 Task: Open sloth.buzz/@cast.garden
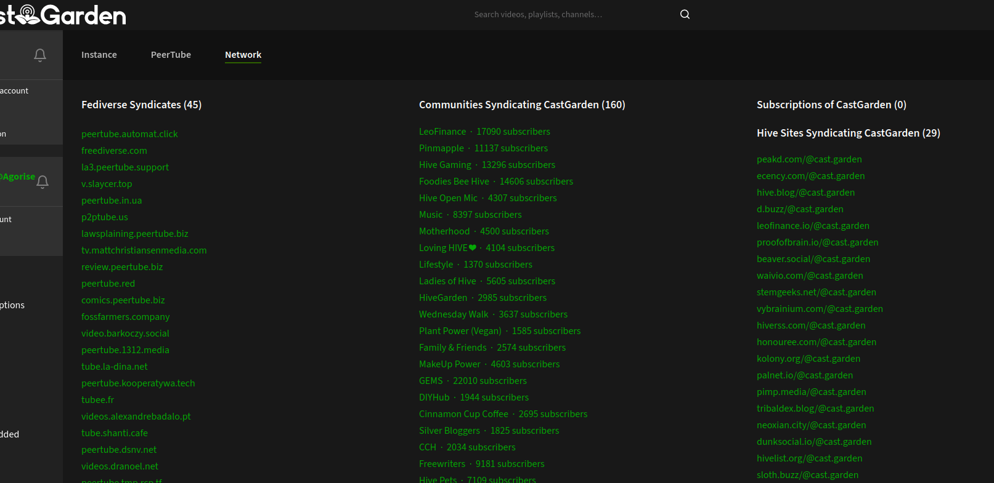point(807,475)
